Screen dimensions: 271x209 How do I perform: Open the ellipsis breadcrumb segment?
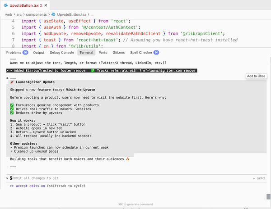click(92, 14)
